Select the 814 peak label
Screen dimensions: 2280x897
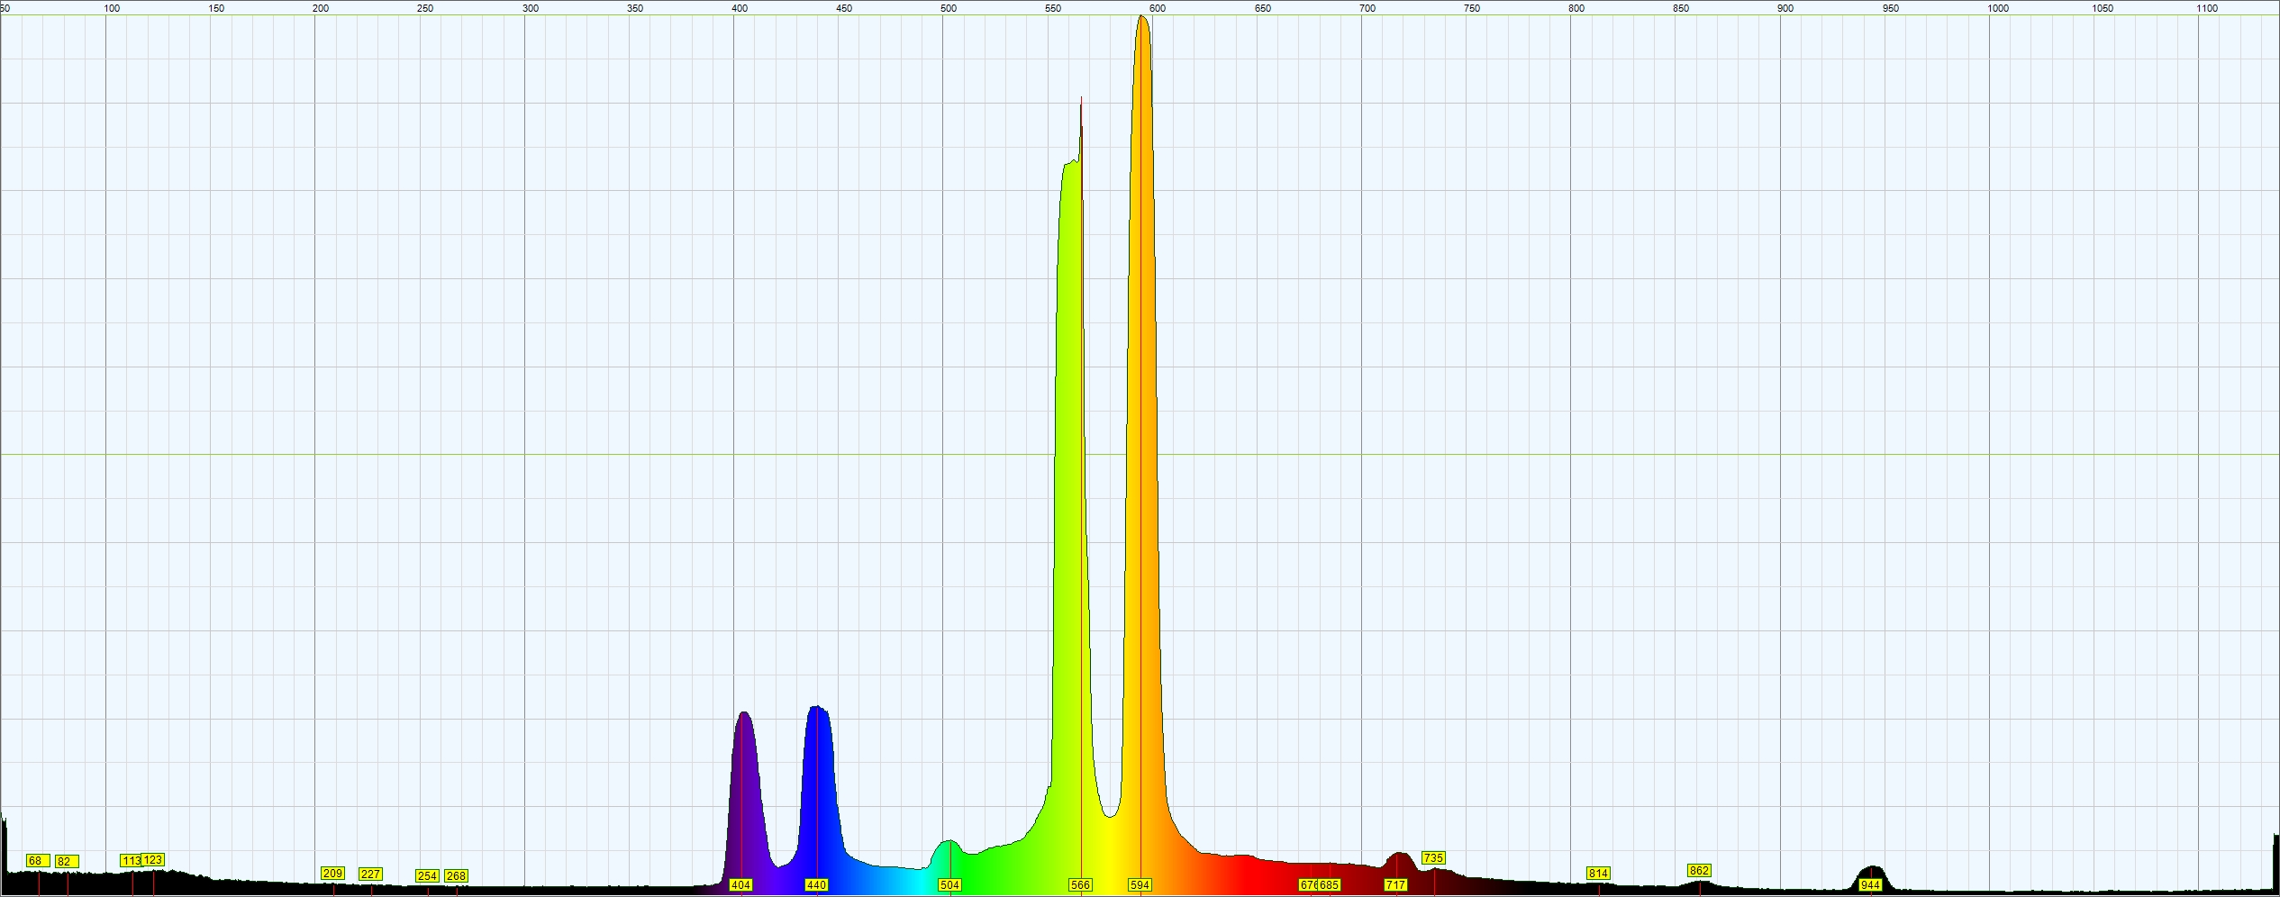click(1598, 874)
